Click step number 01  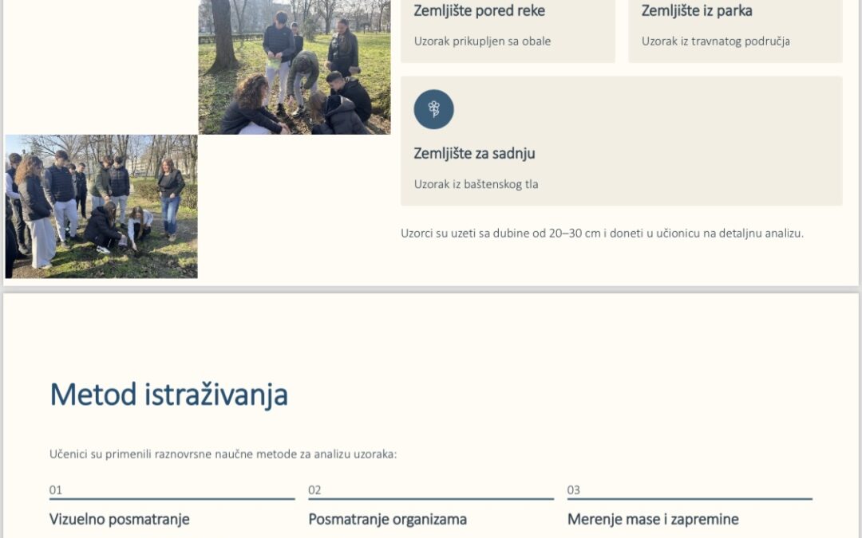[x=56, y=490]
